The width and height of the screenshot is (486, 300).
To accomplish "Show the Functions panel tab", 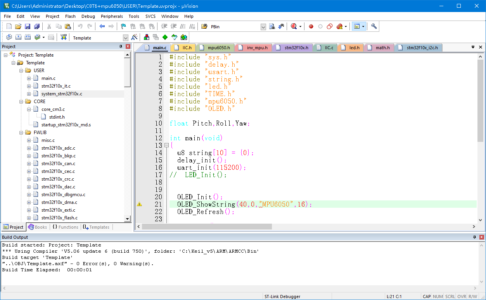I will [65, 227].
